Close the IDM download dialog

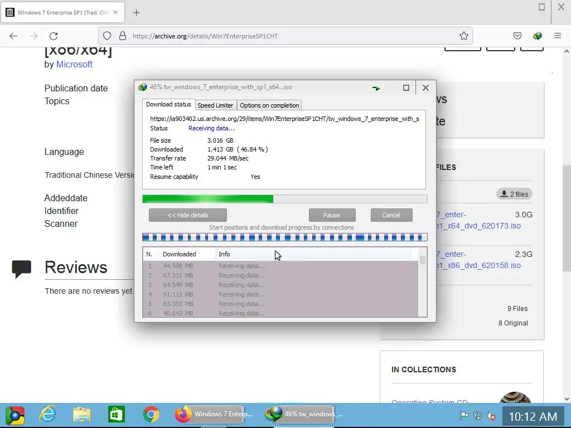point(425,87)
